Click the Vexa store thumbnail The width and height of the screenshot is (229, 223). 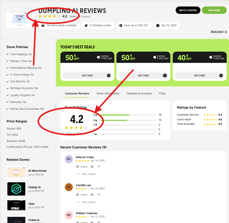[x=17, y=205]
